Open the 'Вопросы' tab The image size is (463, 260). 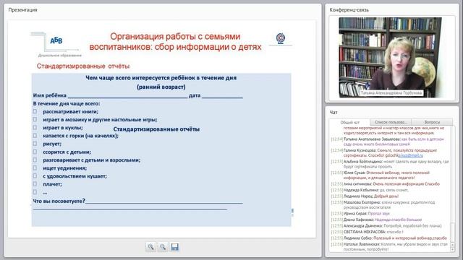[x=432, y=122]
